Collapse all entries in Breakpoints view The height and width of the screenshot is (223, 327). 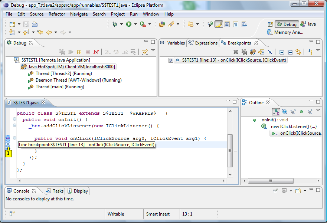289,52
